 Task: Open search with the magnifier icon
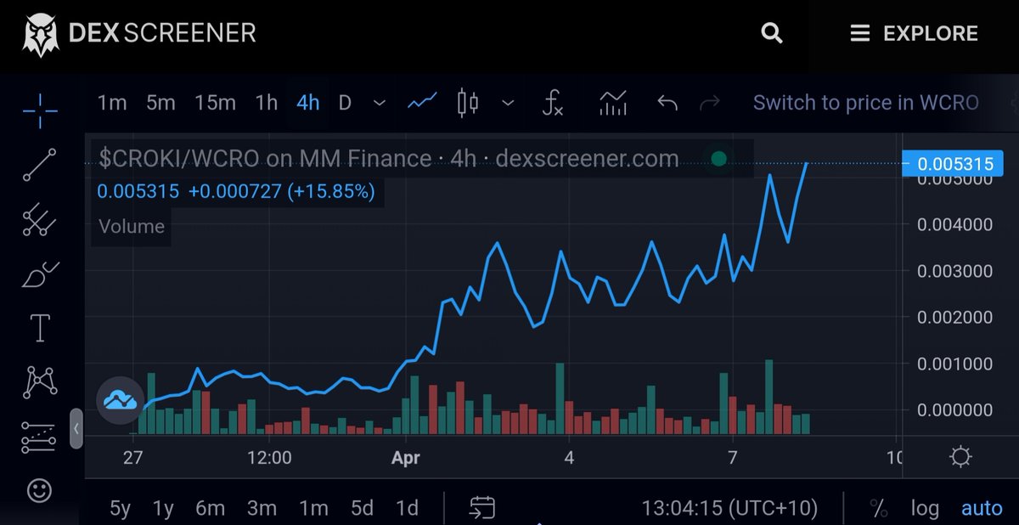tap(771, 33)
